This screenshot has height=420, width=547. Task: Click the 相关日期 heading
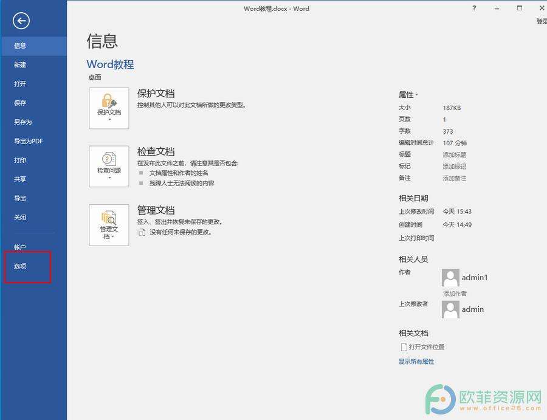coord(413,198)
